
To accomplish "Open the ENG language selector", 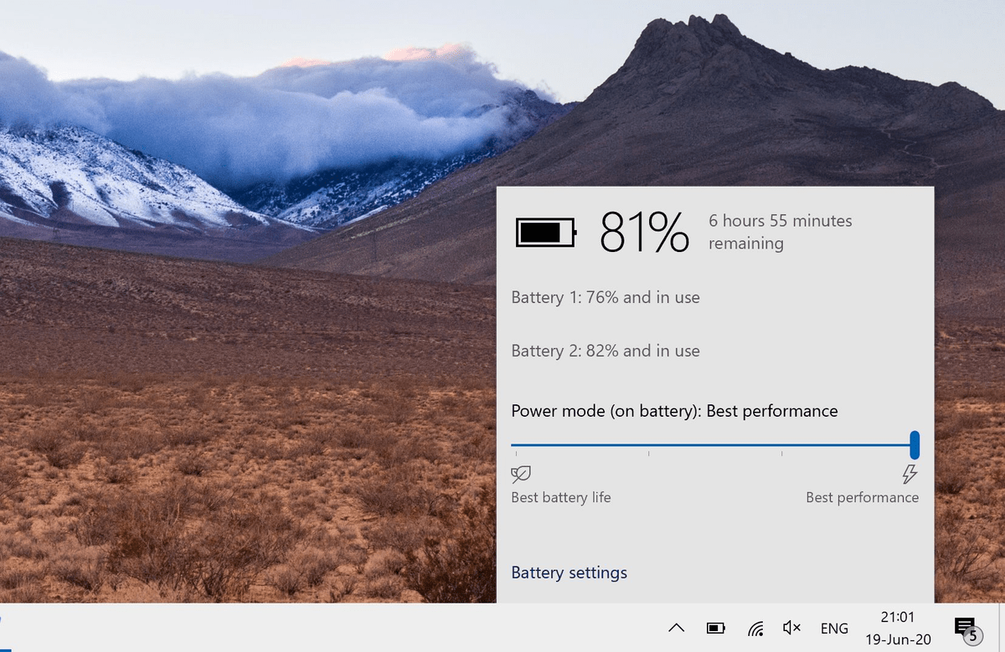I will tap(834, 626).
